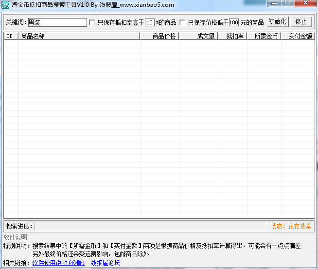Sort by the 成交量 column header

(198, 36)
